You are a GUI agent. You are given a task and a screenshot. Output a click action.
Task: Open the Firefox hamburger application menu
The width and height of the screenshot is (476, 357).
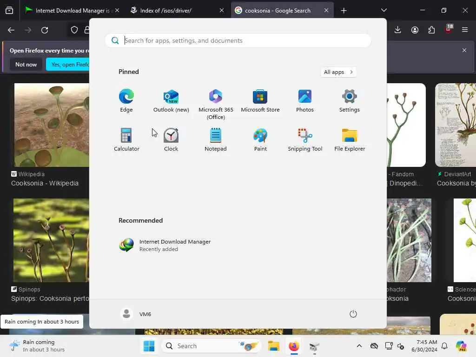pos(465,30)
